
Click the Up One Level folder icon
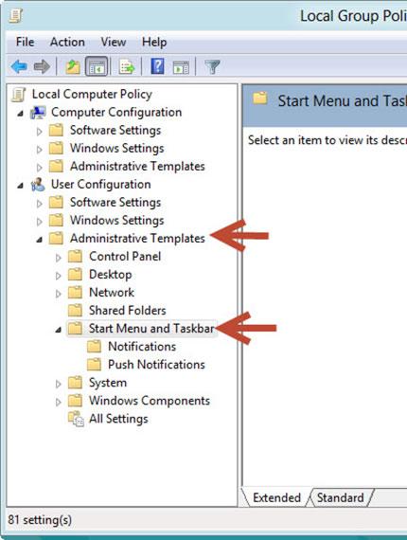[73, 66]
